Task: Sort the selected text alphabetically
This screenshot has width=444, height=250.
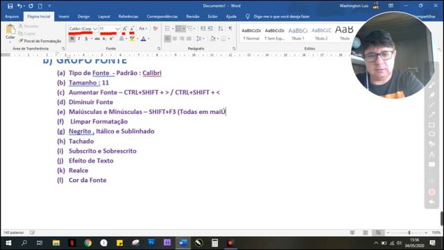Action: (221, 28)
